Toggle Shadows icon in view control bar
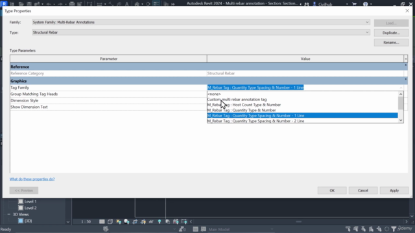415x233 pixels. pos(126,221)
